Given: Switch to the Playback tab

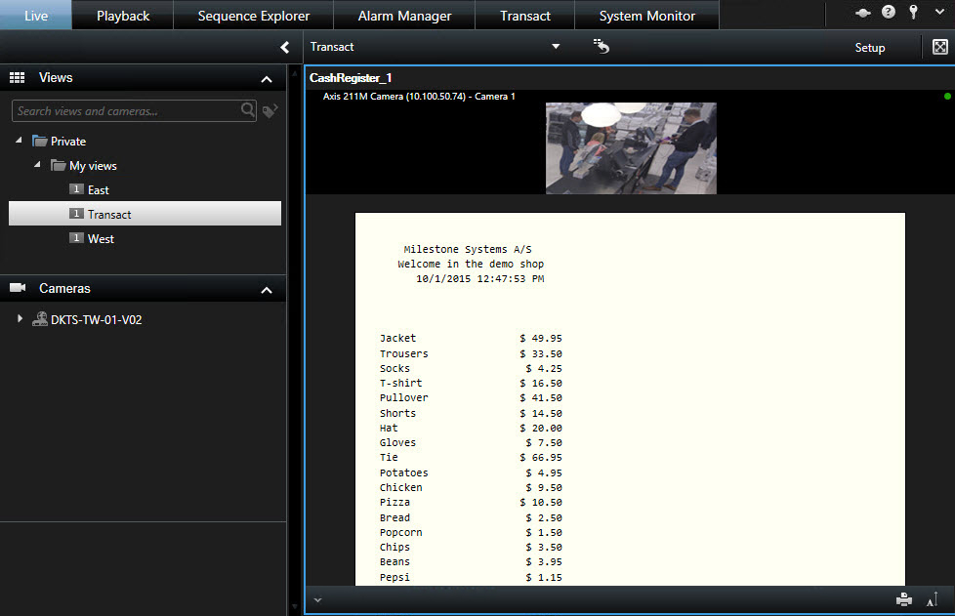Looking at the screenshot, I should pos(123,16).
